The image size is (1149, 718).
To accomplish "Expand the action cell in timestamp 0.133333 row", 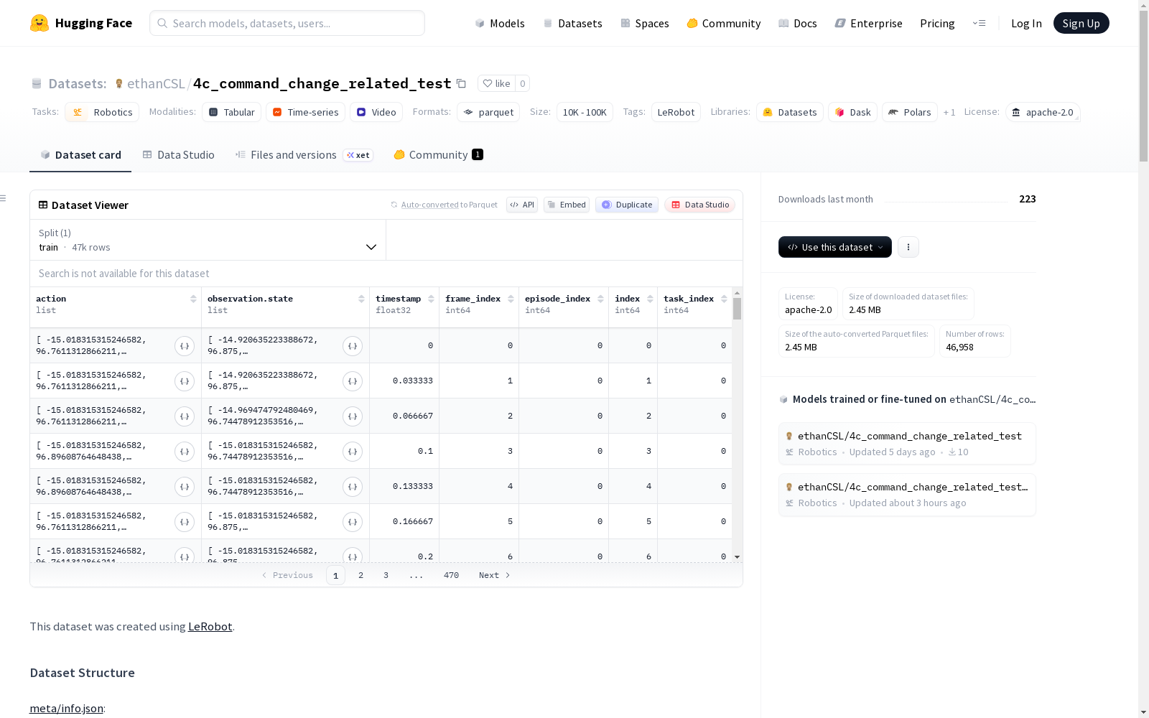I will (185, 487).
